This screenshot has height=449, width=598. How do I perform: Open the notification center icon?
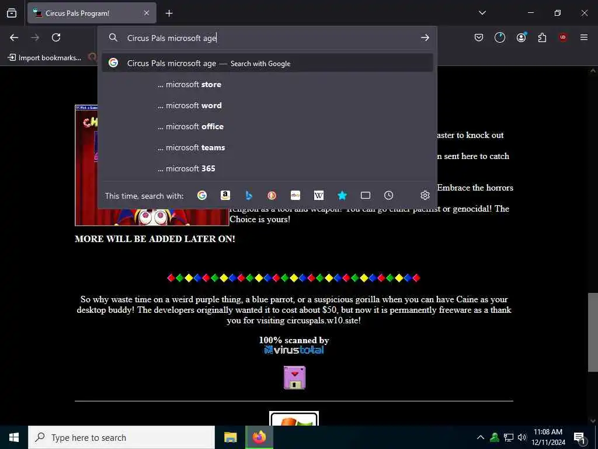pyautogui.click(x=579, y=437)
